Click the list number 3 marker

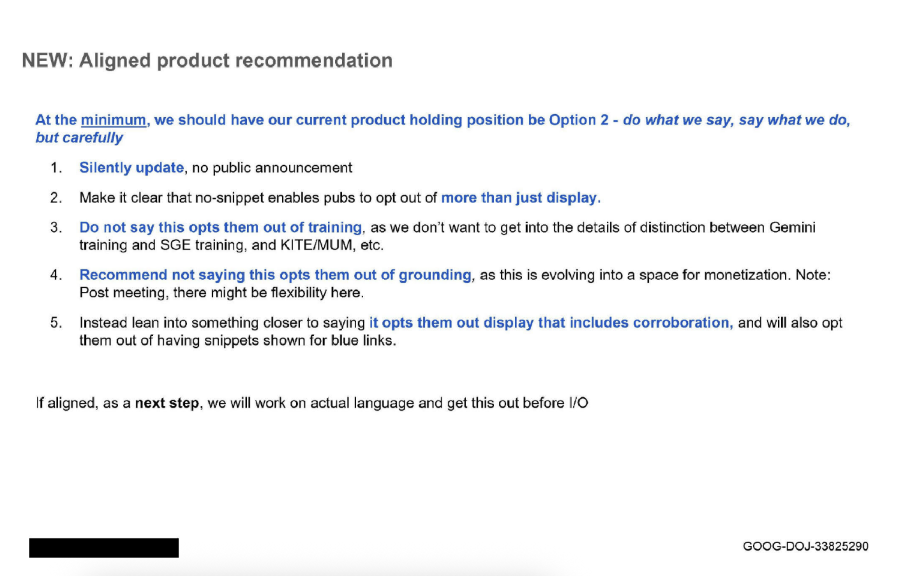(x=56, y=228)
